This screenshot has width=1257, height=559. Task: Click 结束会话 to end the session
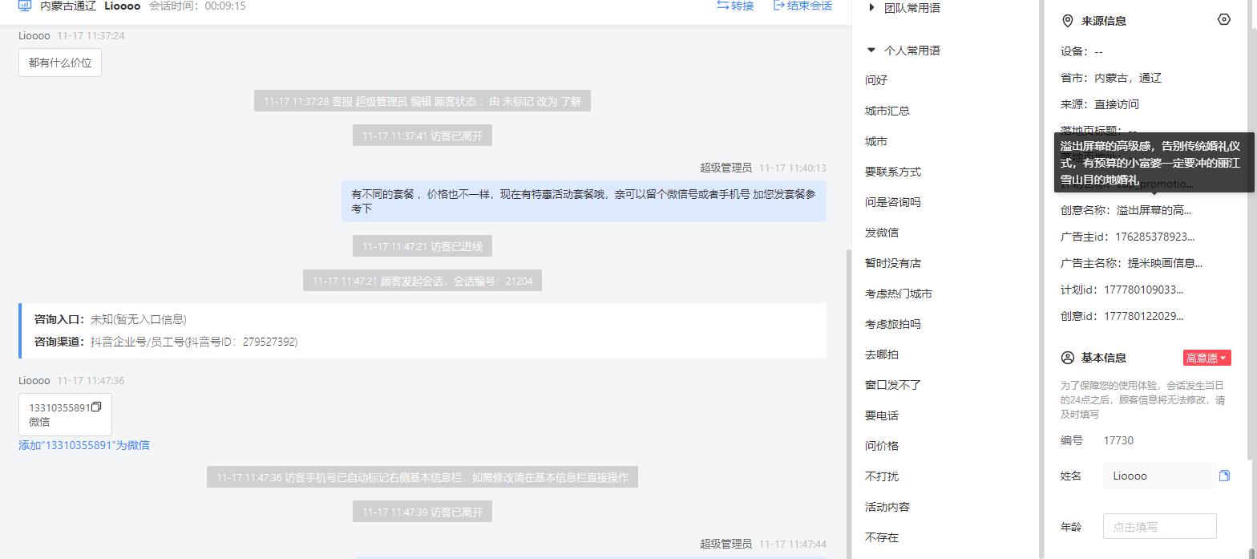tap(802, 6)
